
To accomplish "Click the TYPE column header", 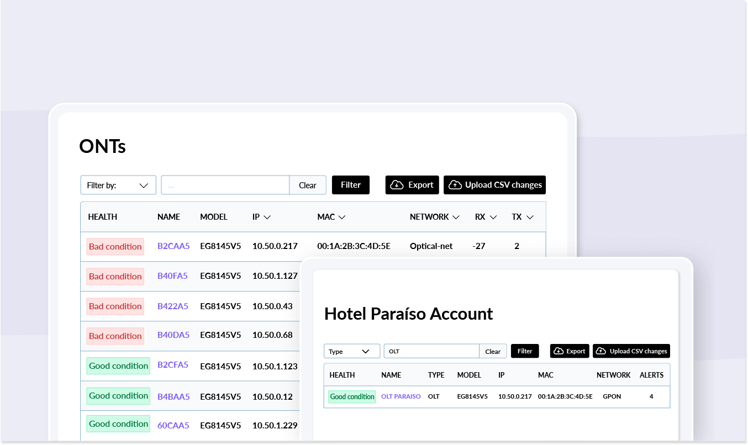I will point(436,375).
